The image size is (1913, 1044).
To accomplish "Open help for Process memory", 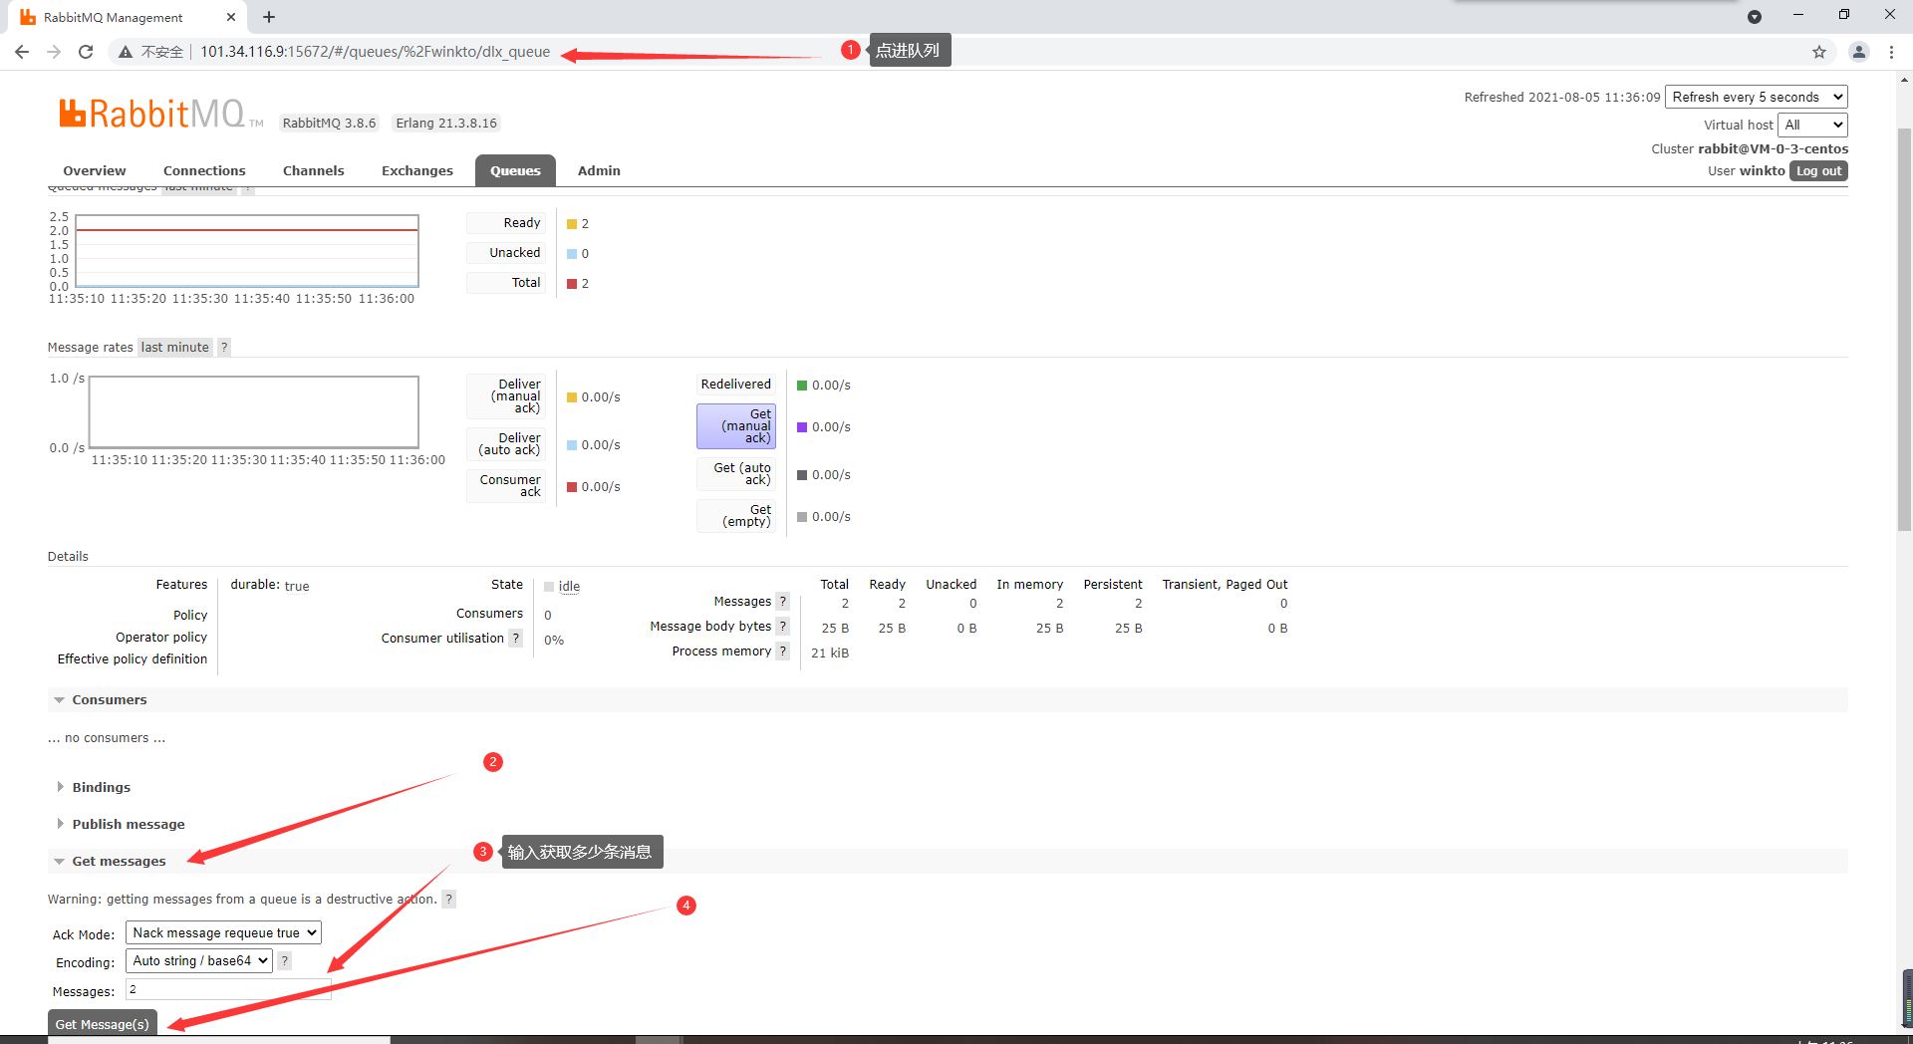I will click(782, 652).
